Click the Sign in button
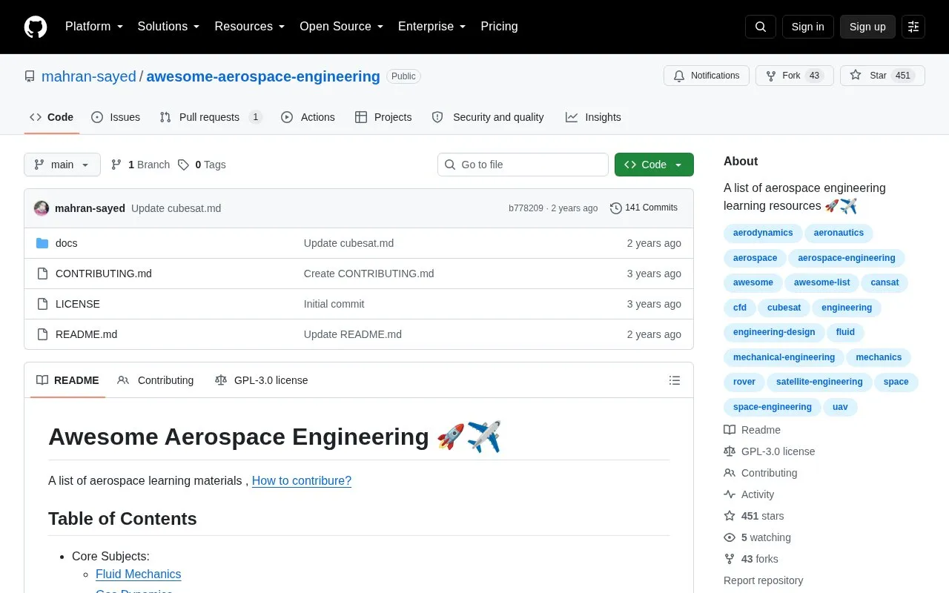Screen dimensions: 949x593 tap(808, 27)
